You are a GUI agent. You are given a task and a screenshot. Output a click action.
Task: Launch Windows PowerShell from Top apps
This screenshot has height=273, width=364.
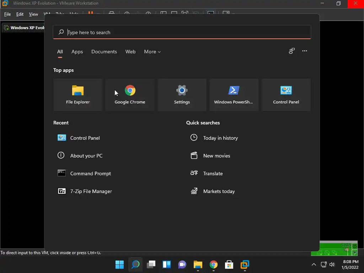click(x=234, y=95)
